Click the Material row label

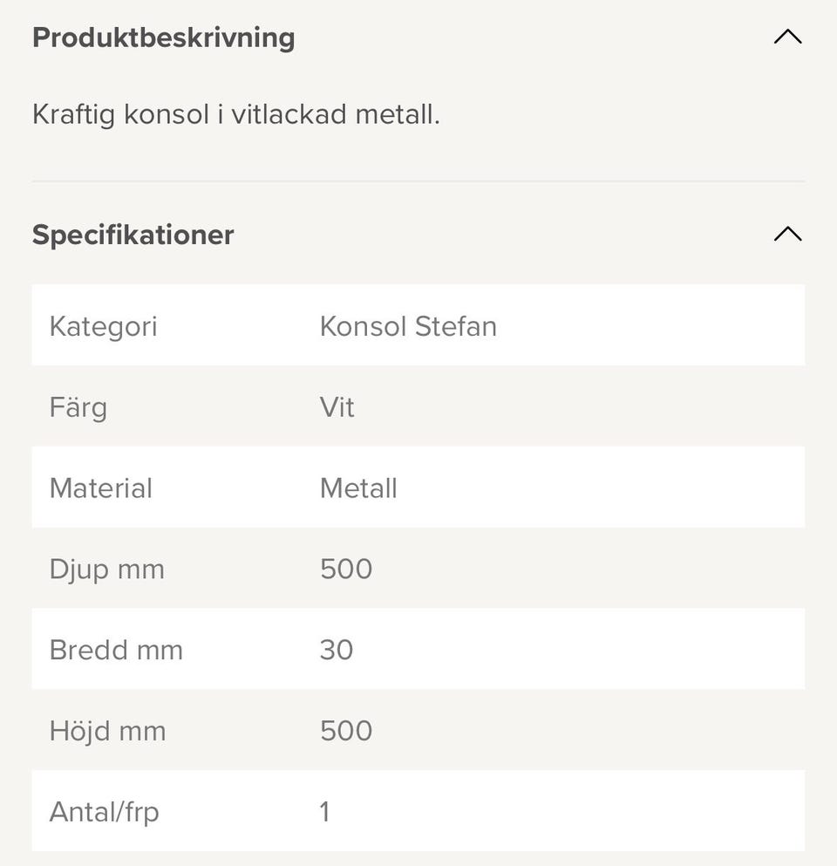point(101,488)
